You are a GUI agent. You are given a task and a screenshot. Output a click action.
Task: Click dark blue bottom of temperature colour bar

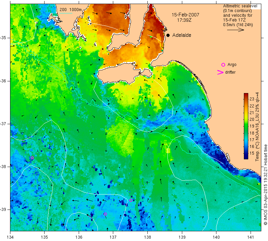coord(246,157)
